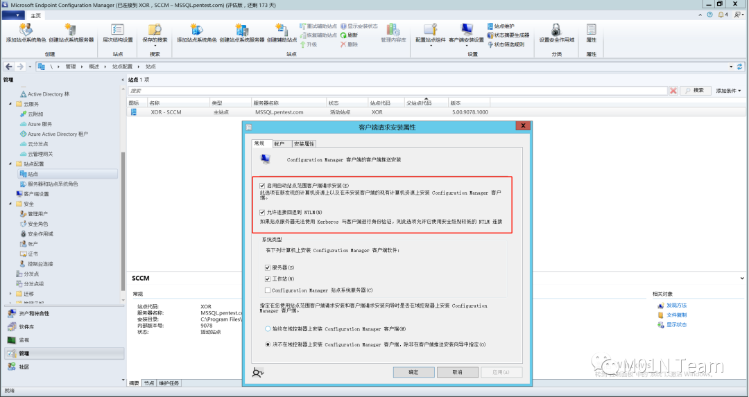Open the nav history dropdown arrow

(x=30, y=67)
